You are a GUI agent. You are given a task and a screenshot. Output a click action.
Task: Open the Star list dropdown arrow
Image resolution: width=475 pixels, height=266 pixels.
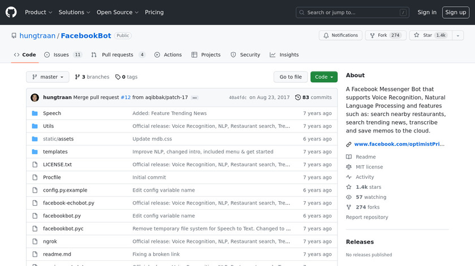click(457, 36)
